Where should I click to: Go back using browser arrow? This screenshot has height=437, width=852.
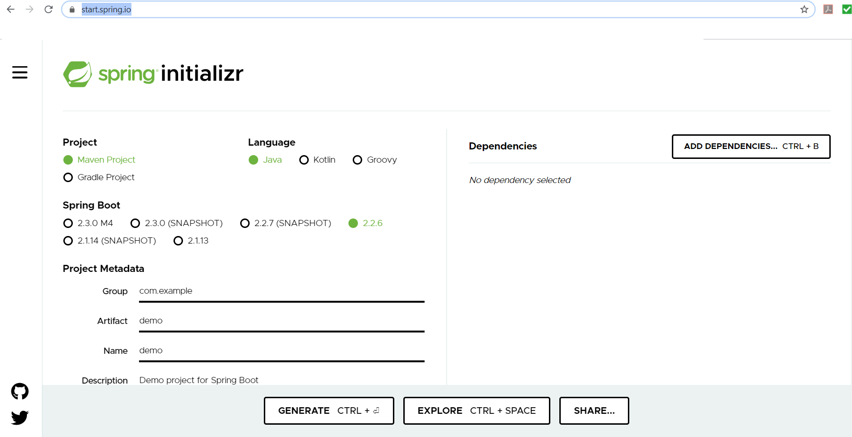pos(11,9)
